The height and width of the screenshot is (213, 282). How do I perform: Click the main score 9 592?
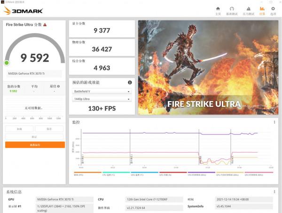(x=35, y=58)
